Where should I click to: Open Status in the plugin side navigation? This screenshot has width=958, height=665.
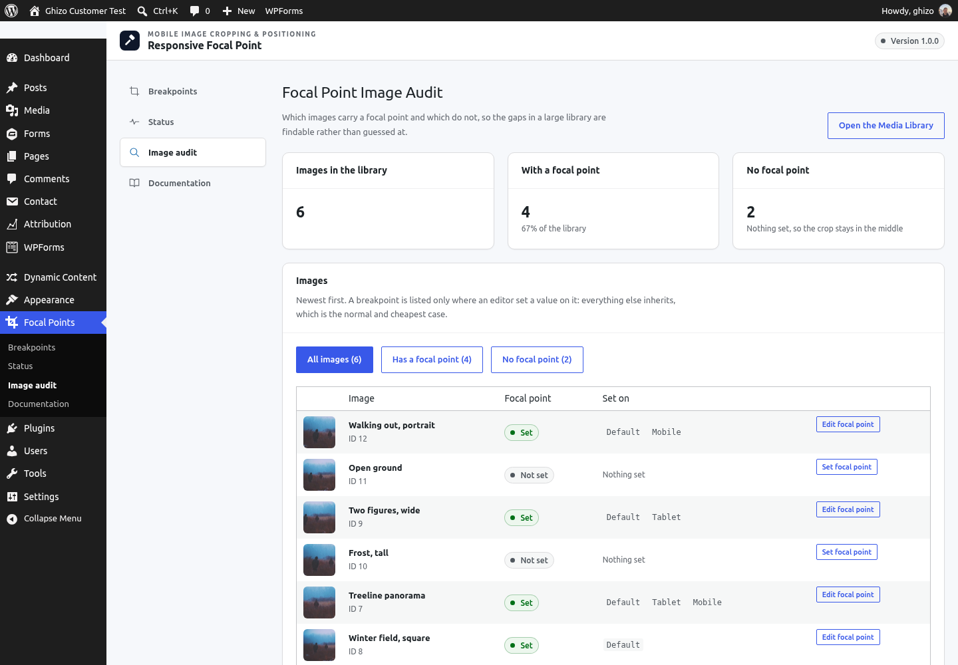[x=193, y=122]
